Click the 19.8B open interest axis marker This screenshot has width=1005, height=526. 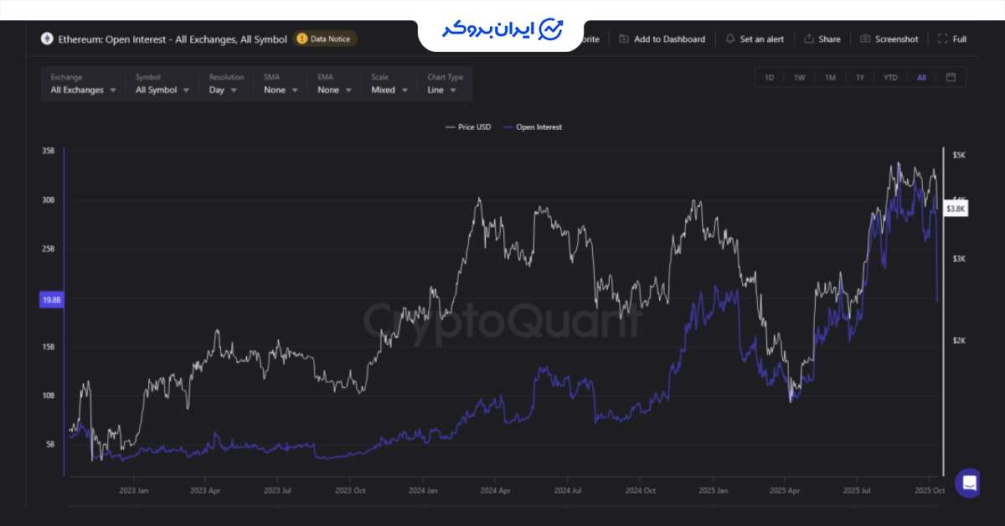[51, 300]
